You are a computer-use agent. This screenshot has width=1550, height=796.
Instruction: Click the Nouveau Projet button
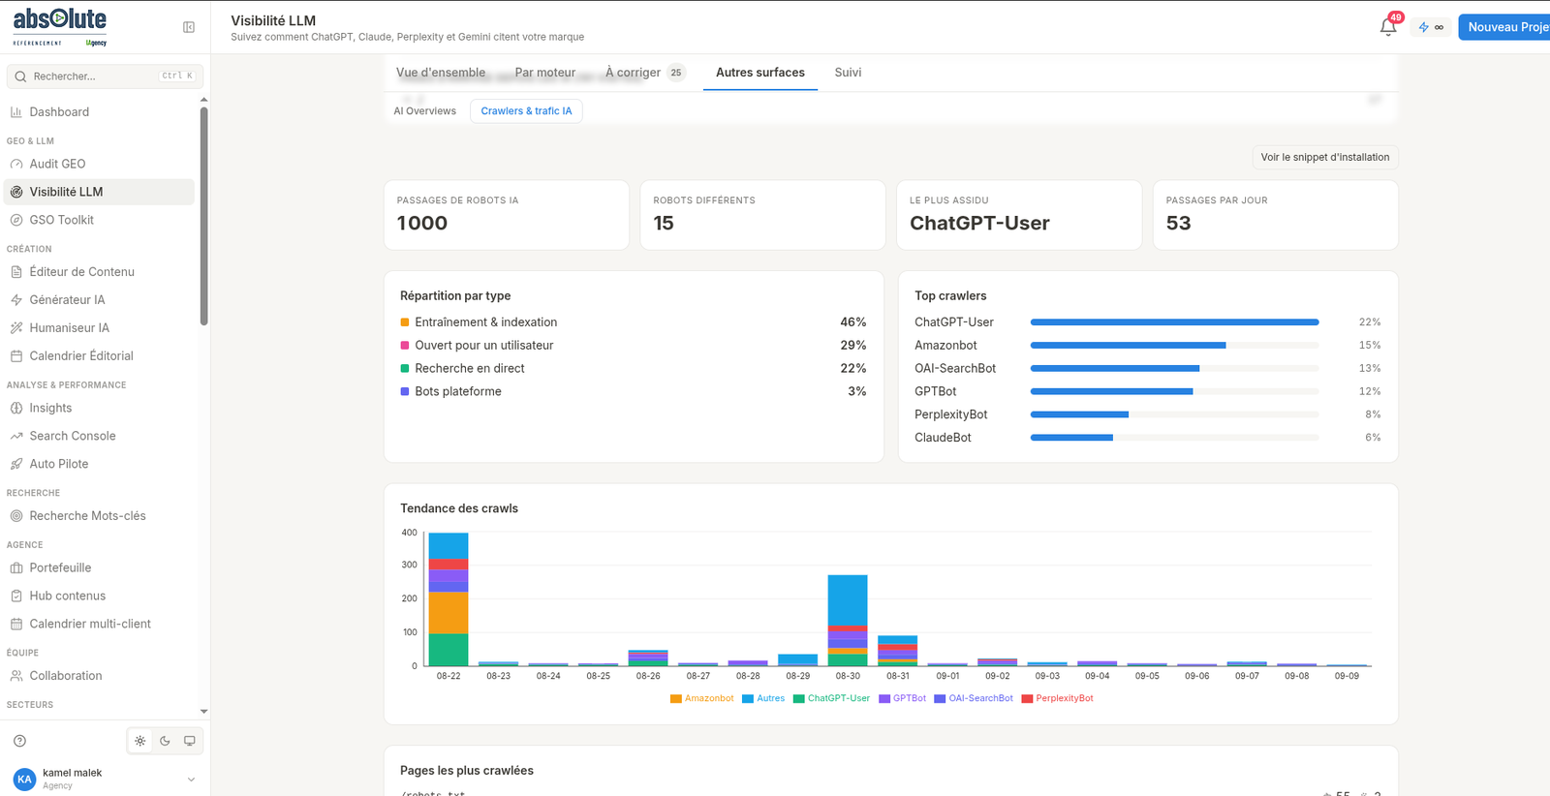[x=1504, y=27]
